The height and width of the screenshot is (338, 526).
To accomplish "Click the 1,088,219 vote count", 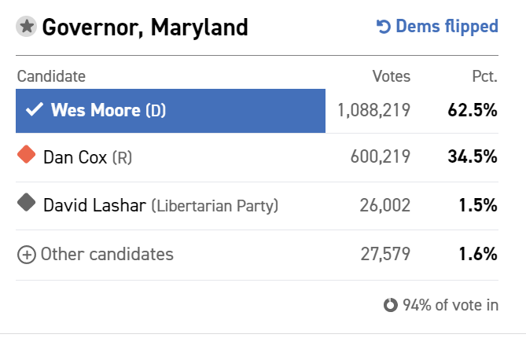I will (373, 110).
